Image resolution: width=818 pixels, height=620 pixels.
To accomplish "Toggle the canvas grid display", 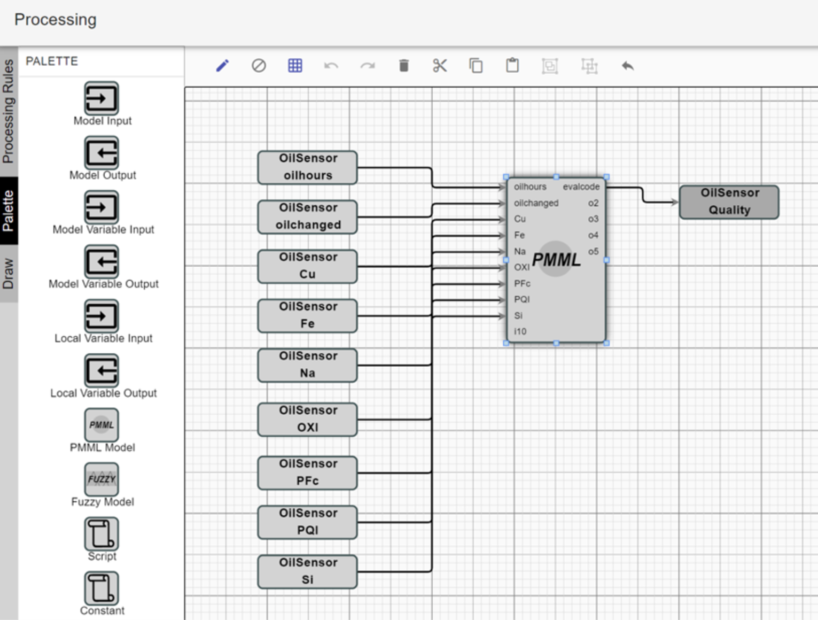I will pos(294,65).
